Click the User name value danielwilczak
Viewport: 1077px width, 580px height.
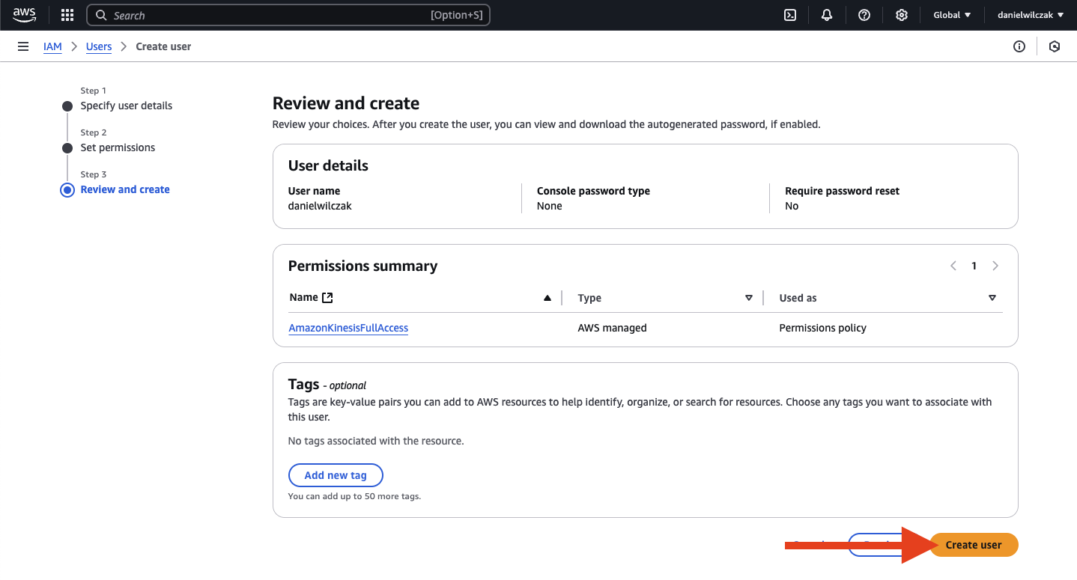coord(320,206)
